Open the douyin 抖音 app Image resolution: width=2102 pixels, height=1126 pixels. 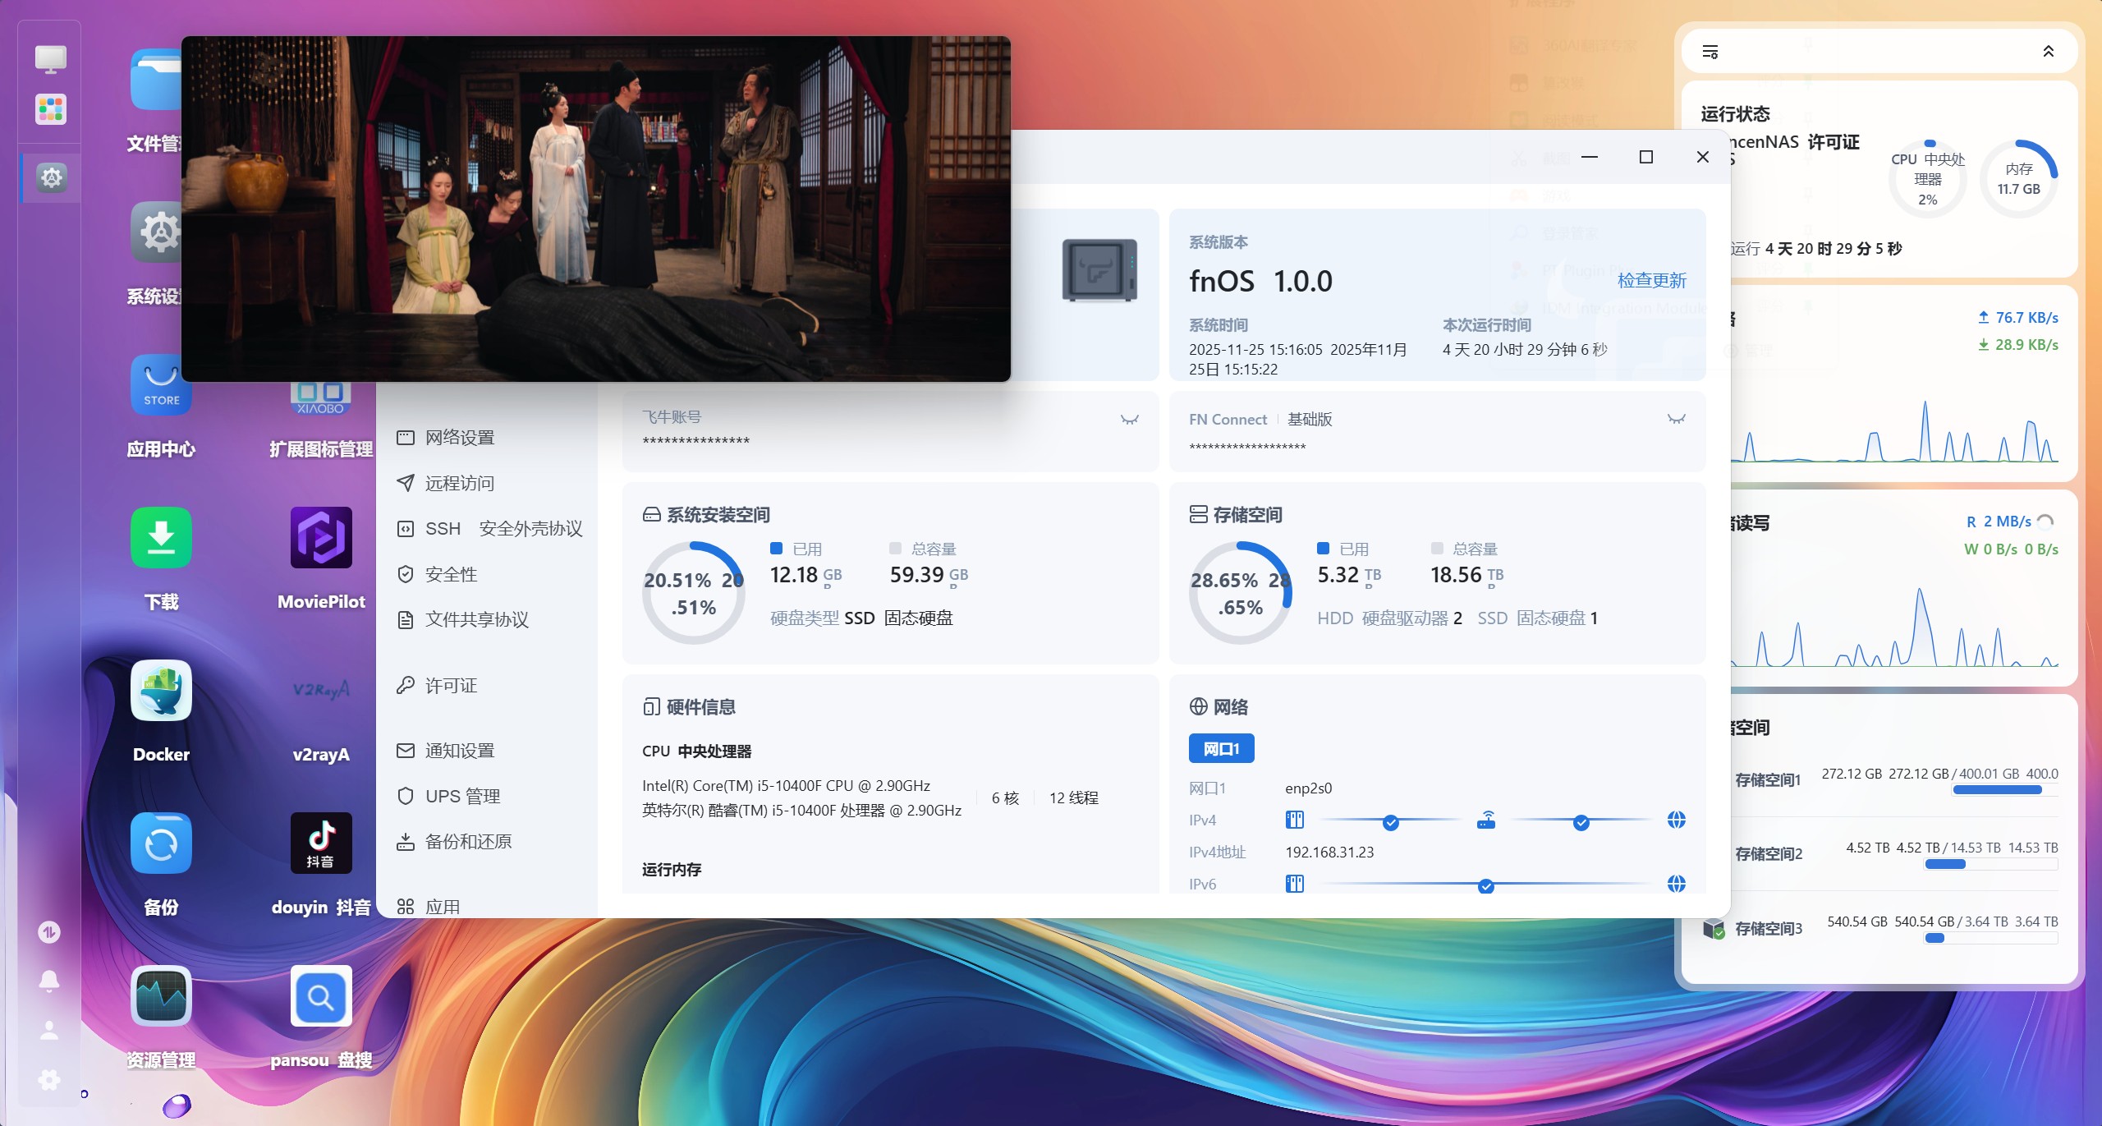pos(321,843)
